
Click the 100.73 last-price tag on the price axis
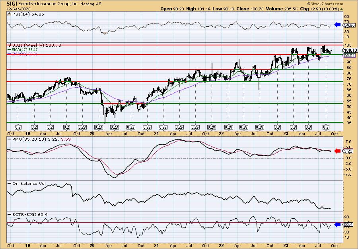pyautogui.click(x=350, y=50)
